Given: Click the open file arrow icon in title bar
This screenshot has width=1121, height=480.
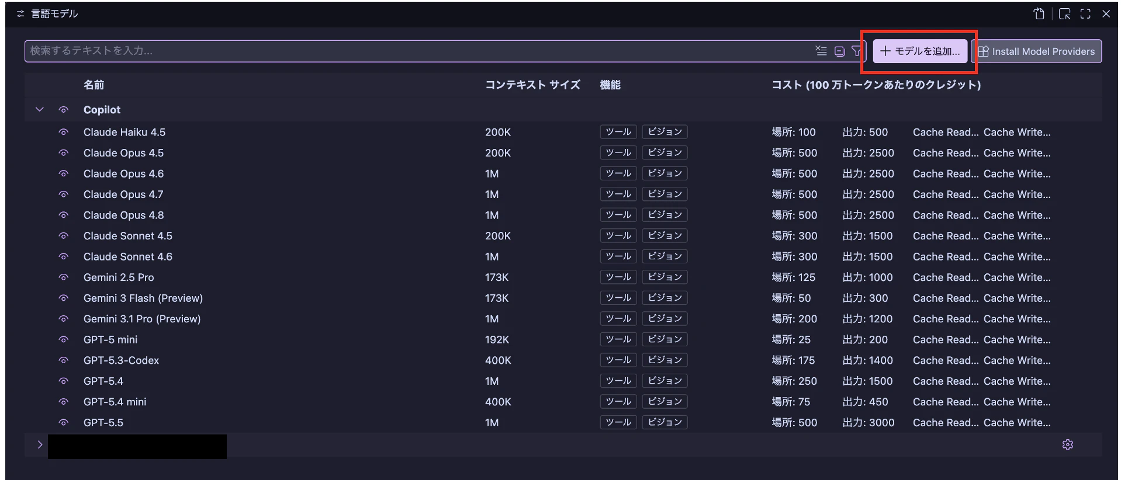Looking at the screenshot, I should (x=1039, y=13).
